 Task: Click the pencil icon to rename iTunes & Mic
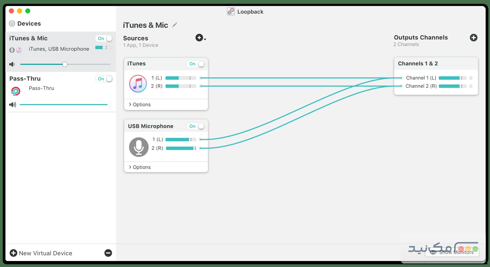click(x=174, y=25)
